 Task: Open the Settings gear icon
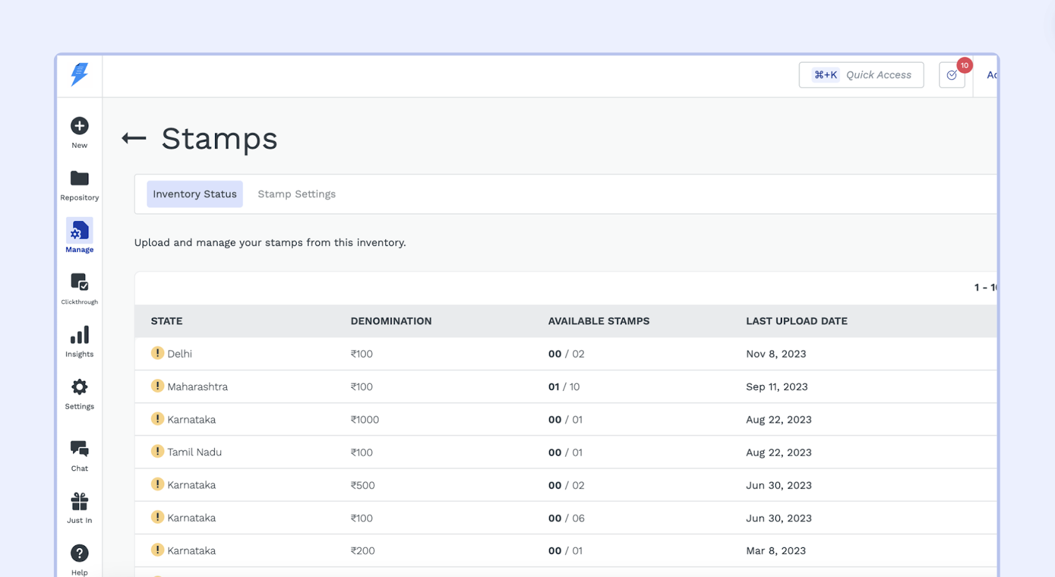pos(80,387)
